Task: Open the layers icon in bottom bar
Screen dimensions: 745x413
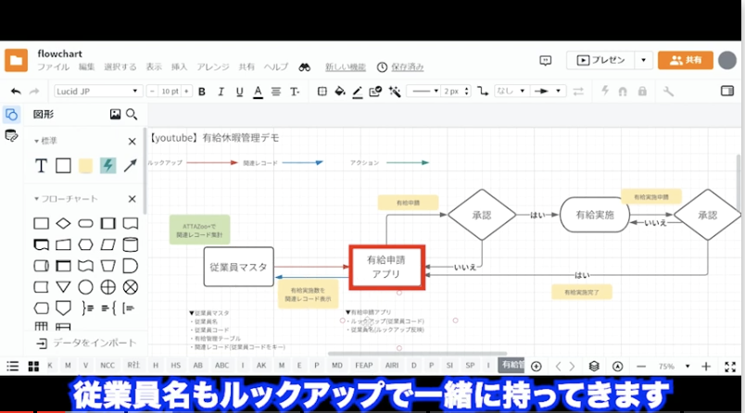Action: pyautogui.click(x=594, y=366)
